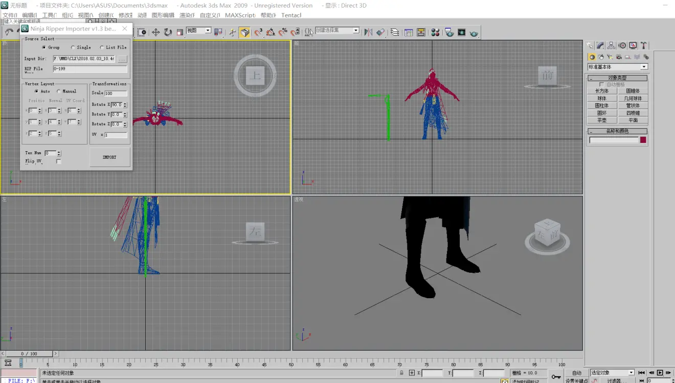
Task: Collapse the 对象类型 rollout
Action: [x=617, y=78]
